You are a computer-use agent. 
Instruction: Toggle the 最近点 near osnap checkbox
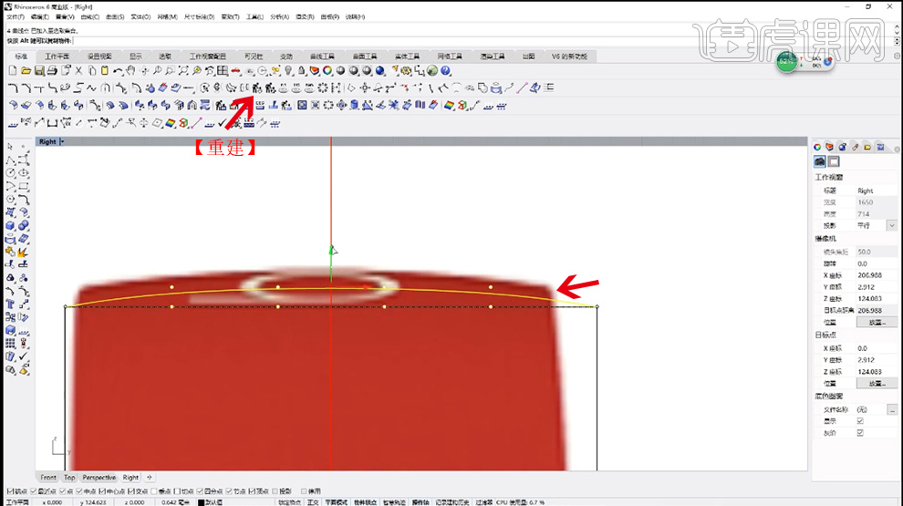[x=34, y=491]
